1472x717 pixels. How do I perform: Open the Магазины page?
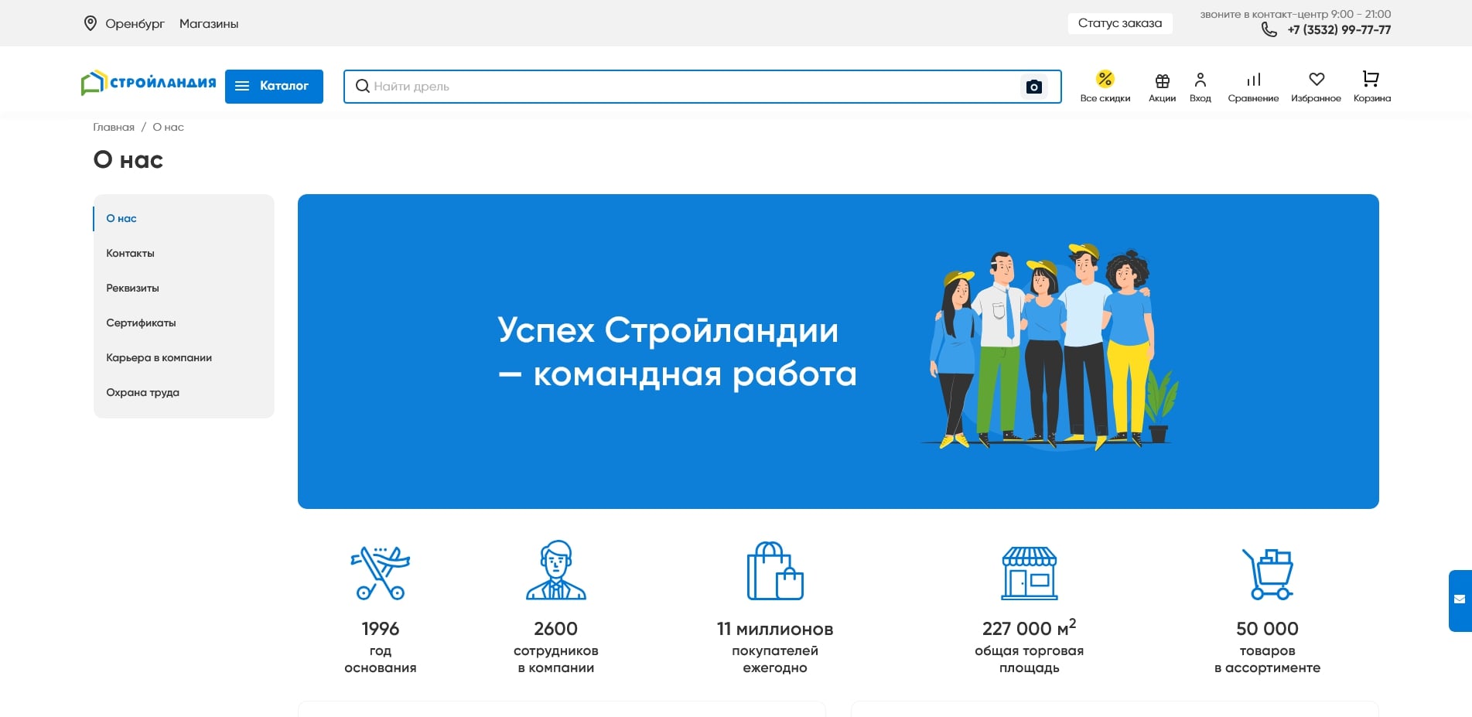pyautogui.click(x=209, y=24)
